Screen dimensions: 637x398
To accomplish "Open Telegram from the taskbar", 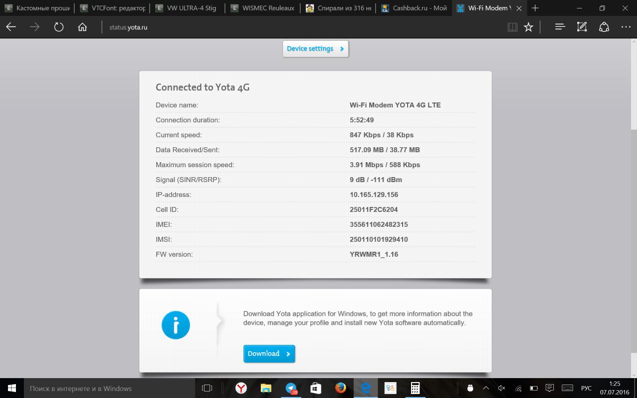I will point(291,388).
